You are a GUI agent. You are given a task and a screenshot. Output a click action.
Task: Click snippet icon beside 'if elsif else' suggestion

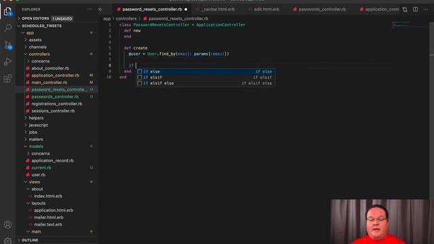click(140, 83)
